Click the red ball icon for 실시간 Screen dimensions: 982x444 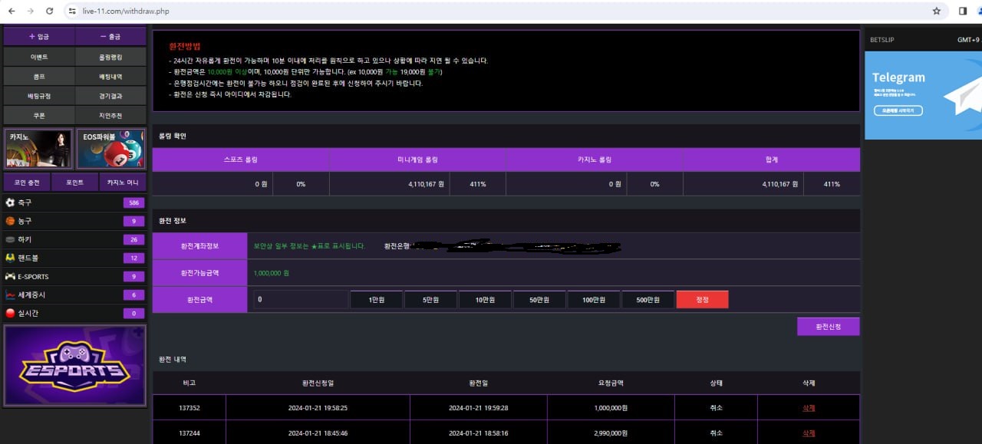tap(10, 313)
